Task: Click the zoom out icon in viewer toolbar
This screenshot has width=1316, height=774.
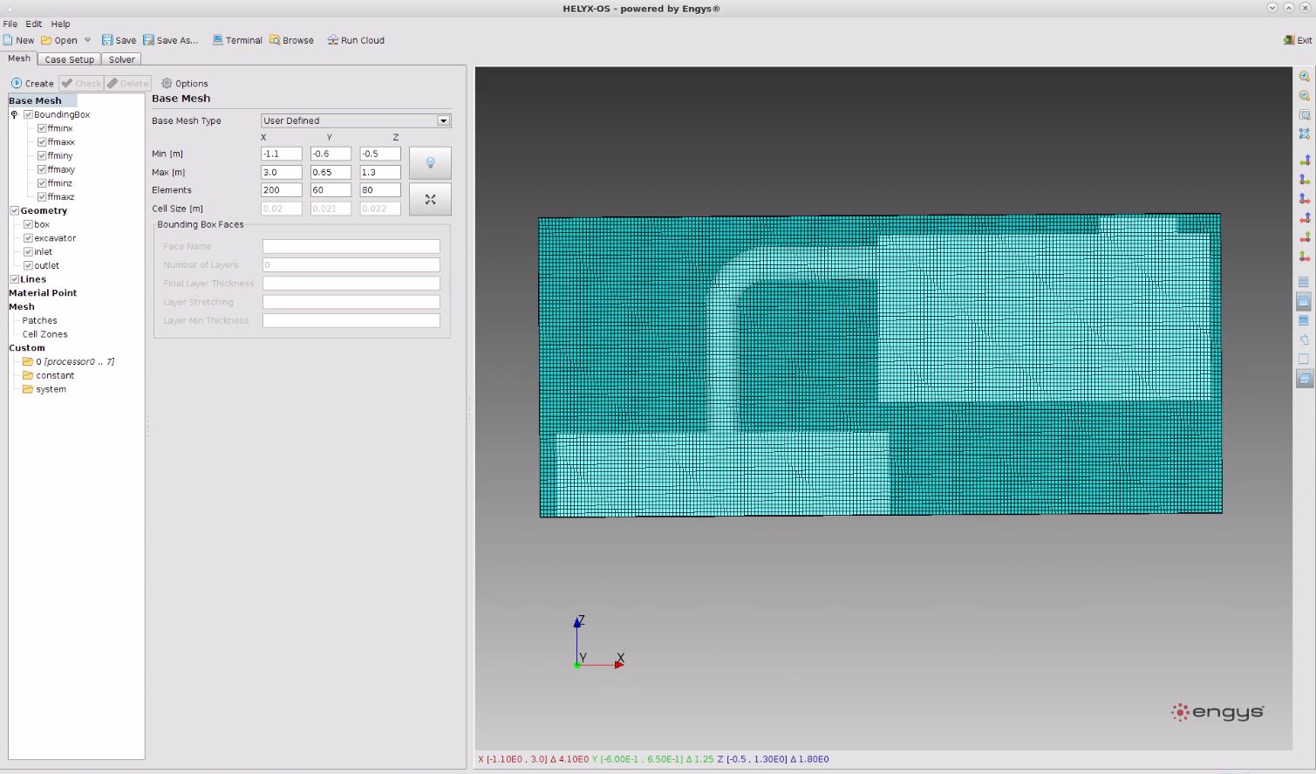Action: (x=1305, y=96)
